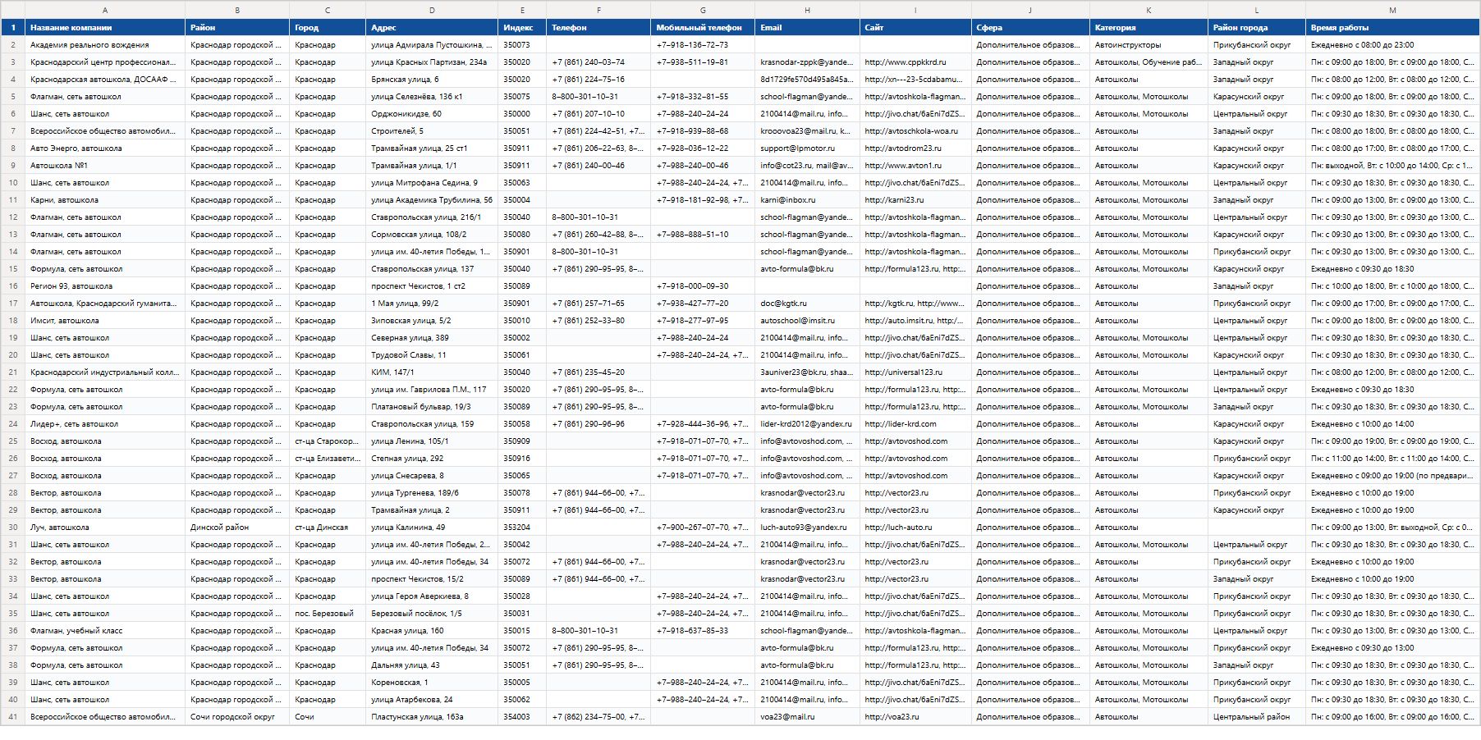Click the email cell "voa23@mail.ru"
The image size is (1481, 740).
(x=807, y=716)
